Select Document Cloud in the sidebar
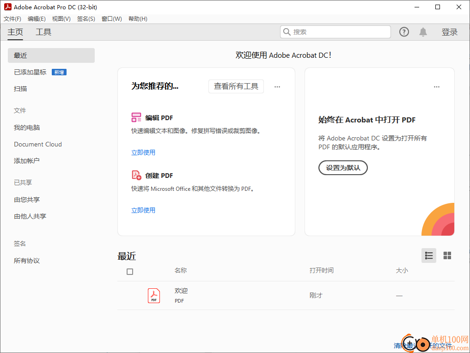The height and width of the screenshot is (353, 470). tap(38, 144)
